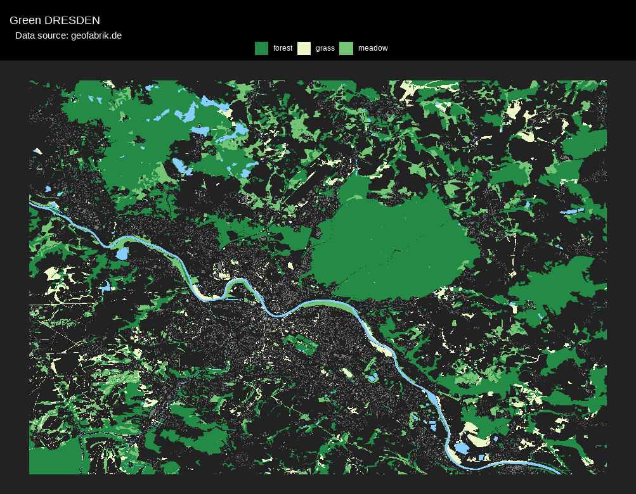Viewport: 636px width, 494px height.
Task: Open the geofabrik.de data source text
Action: 68,35
